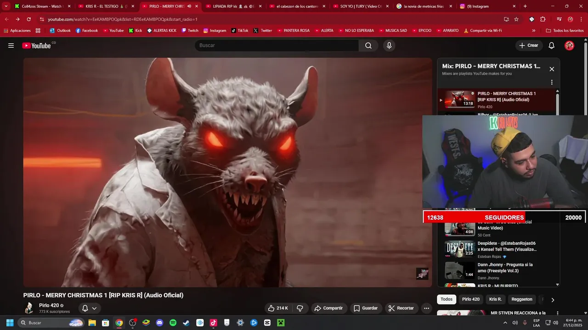Open PANTERA ROSA bookmark
Viewport: 588px width, 330px height.
(x=293, y=30)
